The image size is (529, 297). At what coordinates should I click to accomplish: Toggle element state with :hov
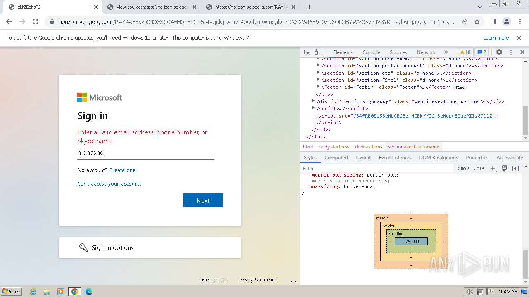(x=463, y=168)
